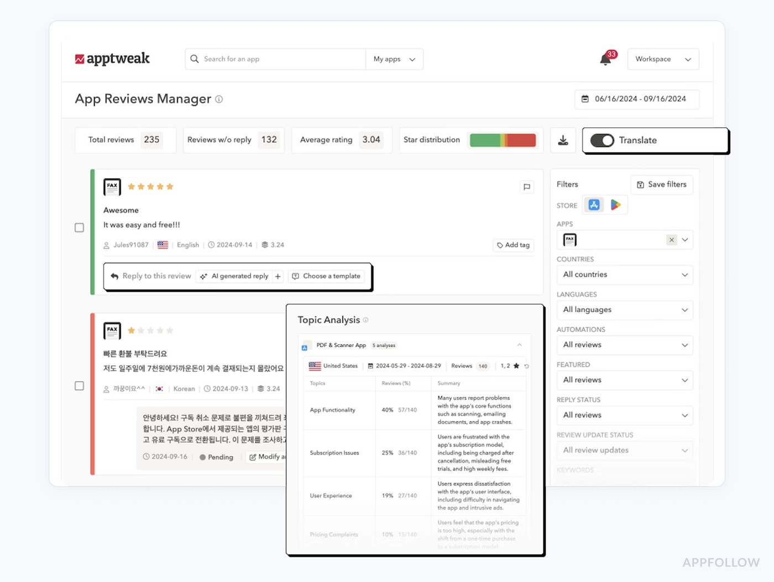The width and height of the screenshot is (774, 582).
Task: Filter reviews by App Store
Action: coord(593,204)
